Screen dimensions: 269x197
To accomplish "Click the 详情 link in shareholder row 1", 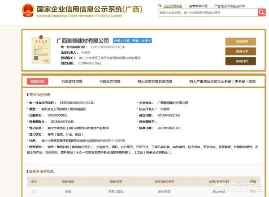I will pyautogui.click(x=253, y=192).
